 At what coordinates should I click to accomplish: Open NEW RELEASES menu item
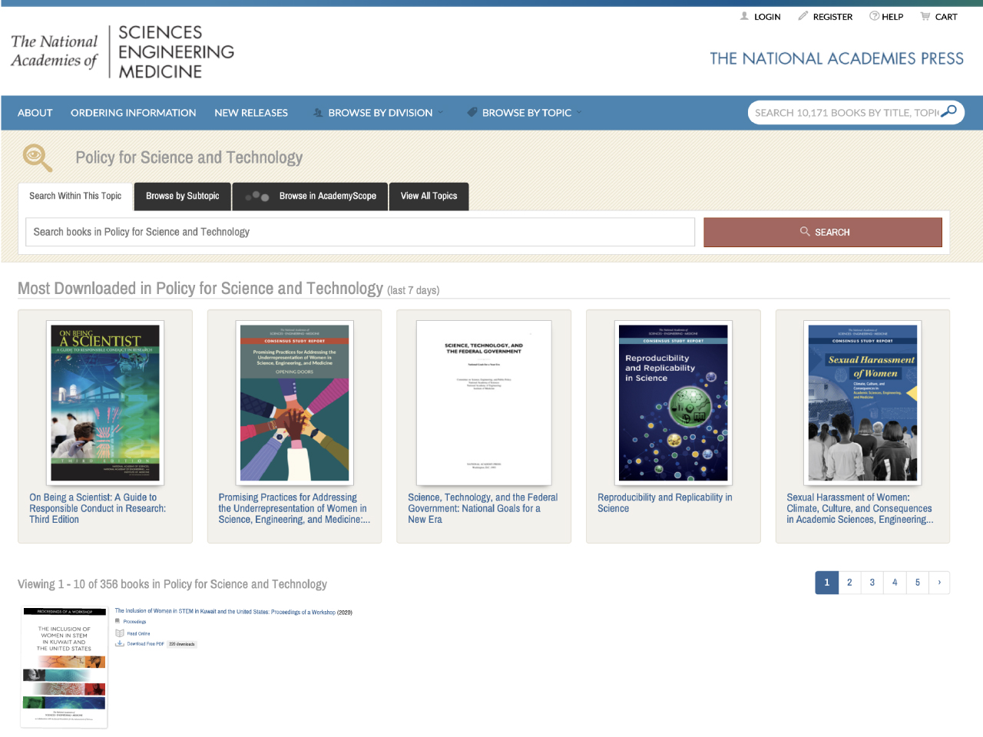coord(251,113)
